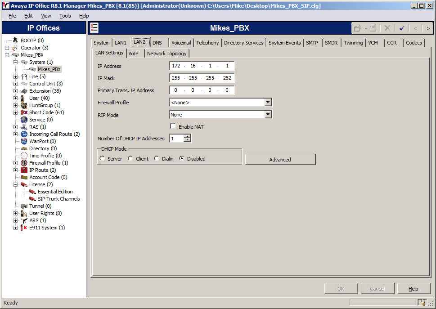Image resolution: width=436 pixels, height=309 pixels.
Task: Increase Number of DHCP IP Addresses
Action: click(188, 136)
